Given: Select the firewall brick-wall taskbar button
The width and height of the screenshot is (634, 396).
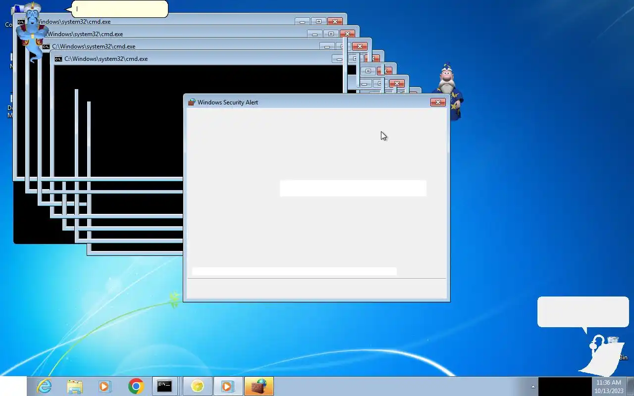Looking at the screenshot, I should pos(259,386).
